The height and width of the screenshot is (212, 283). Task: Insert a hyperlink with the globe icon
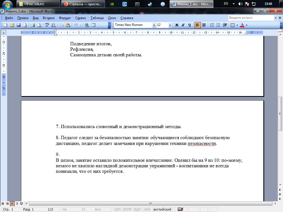click(x=87, y=25)
